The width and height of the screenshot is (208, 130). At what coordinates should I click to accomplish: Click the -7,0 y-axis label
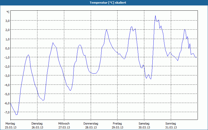click(x=6, y=112)
